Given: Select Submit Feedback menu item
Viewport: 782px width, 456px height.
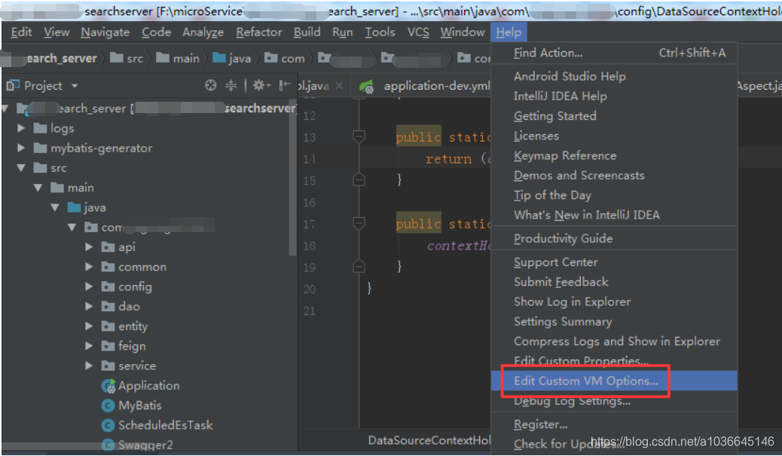Looking at the screenshot, I should click(615, 282).
